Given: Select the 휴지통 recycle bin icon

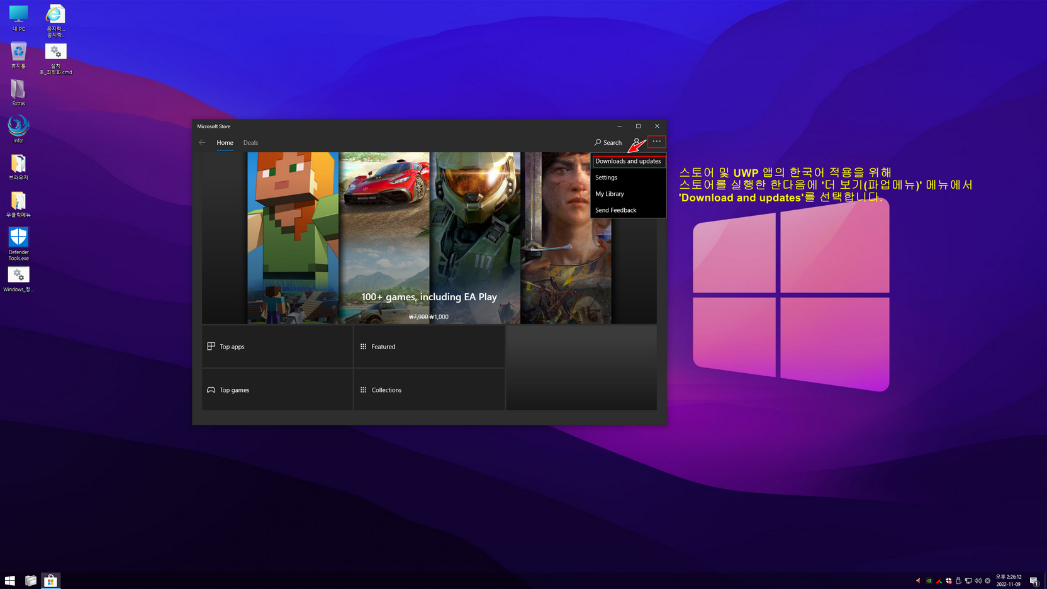Looking at the screenshot, I should click(18, 55).
